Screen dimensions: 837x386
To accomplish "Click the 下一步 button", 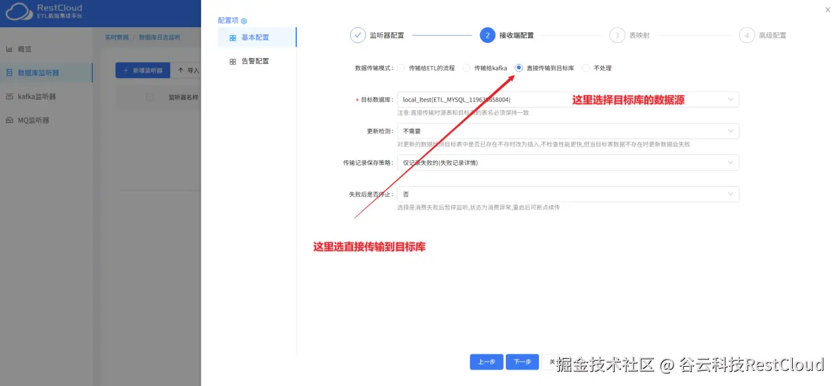I will coord(522,362).
